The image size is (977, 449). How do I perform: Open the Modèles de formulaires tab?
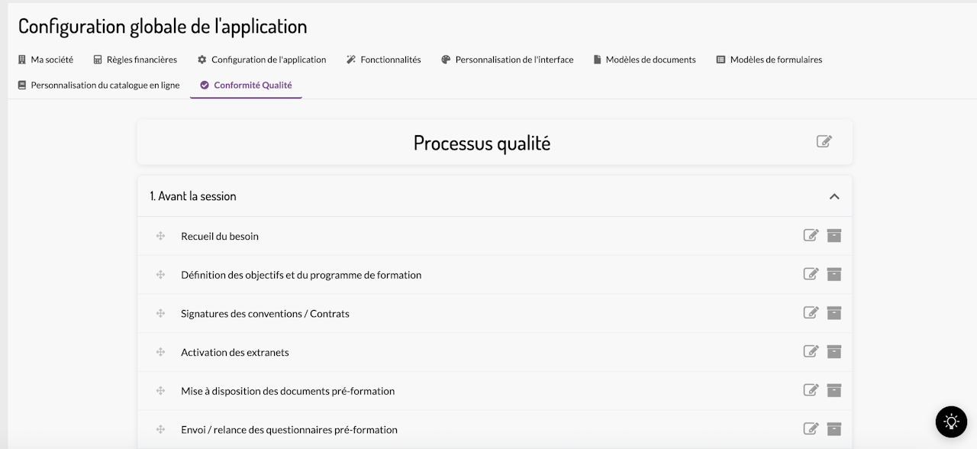[x=769, y=60]
